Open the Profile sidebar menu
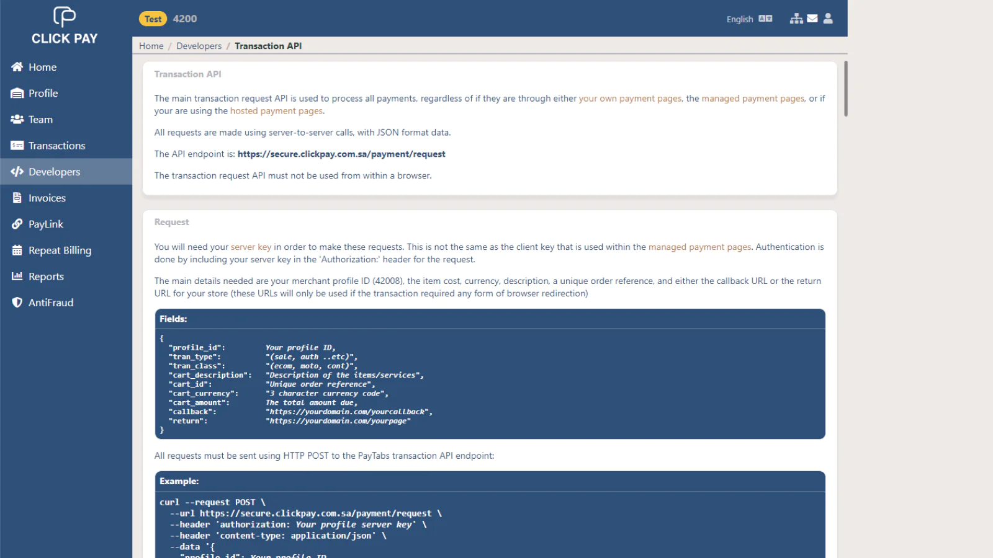Image resolution: width=993 pixels, height=558 pixels. [x=66, y=93]
